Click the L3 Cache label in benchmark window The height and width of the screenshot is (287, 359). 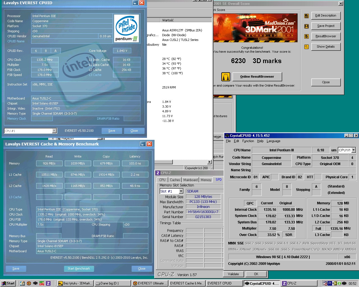(x=15, y=197)
